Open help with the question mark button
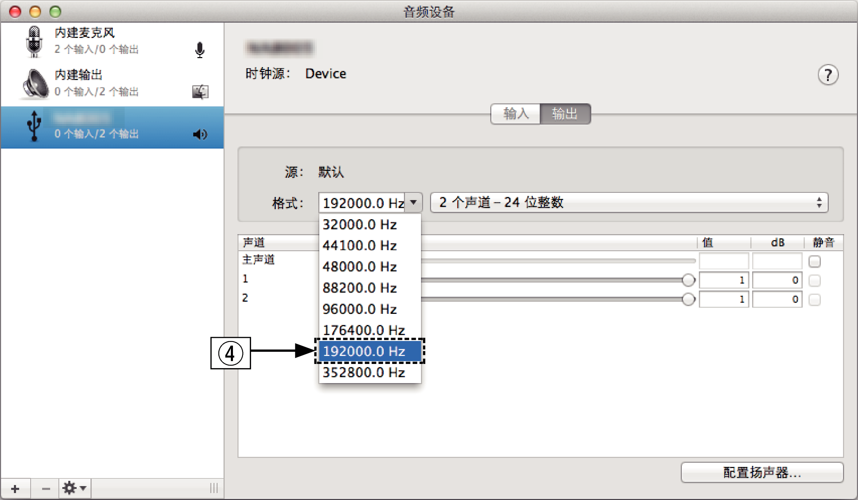 (x=828, y=75)
